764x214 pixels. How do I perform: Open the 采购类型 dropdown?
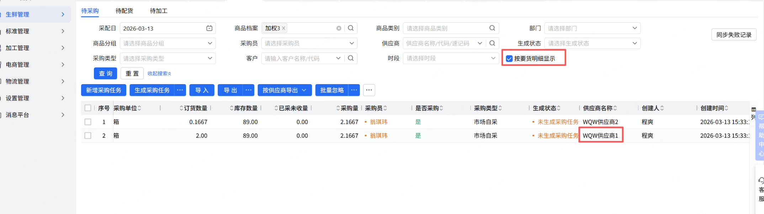[168, 58]
